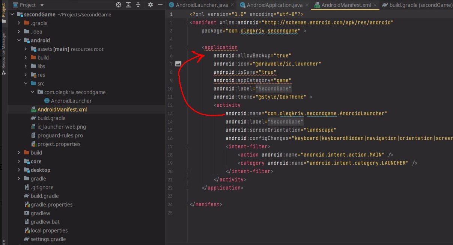Expand the libs folder
453x245 pixels.
click(26, 66)
